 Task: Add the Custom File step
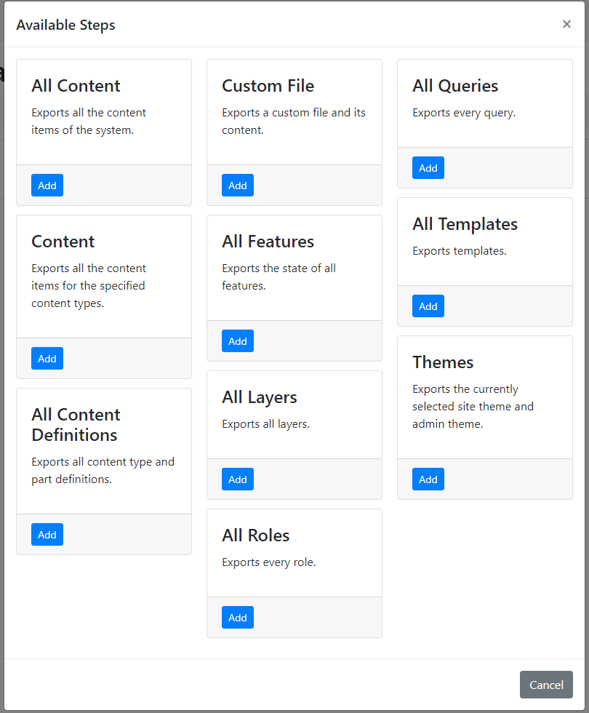pyautogui.click(x=238, y=185)
